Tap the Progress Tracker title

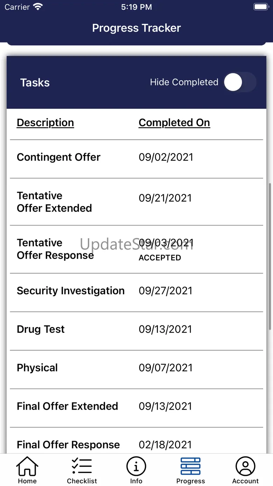pyautogui.click(x=136, y=28)
